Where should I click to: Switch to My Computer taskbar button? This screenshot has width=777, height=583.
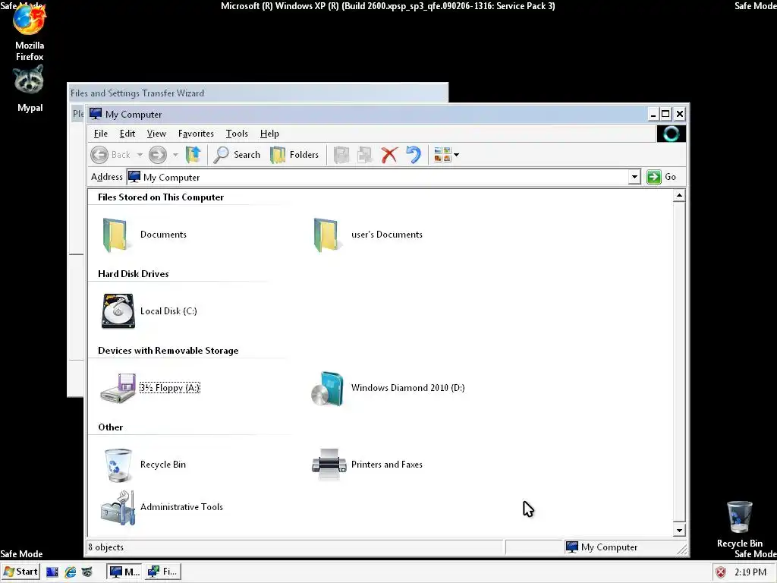pos(124,572)
